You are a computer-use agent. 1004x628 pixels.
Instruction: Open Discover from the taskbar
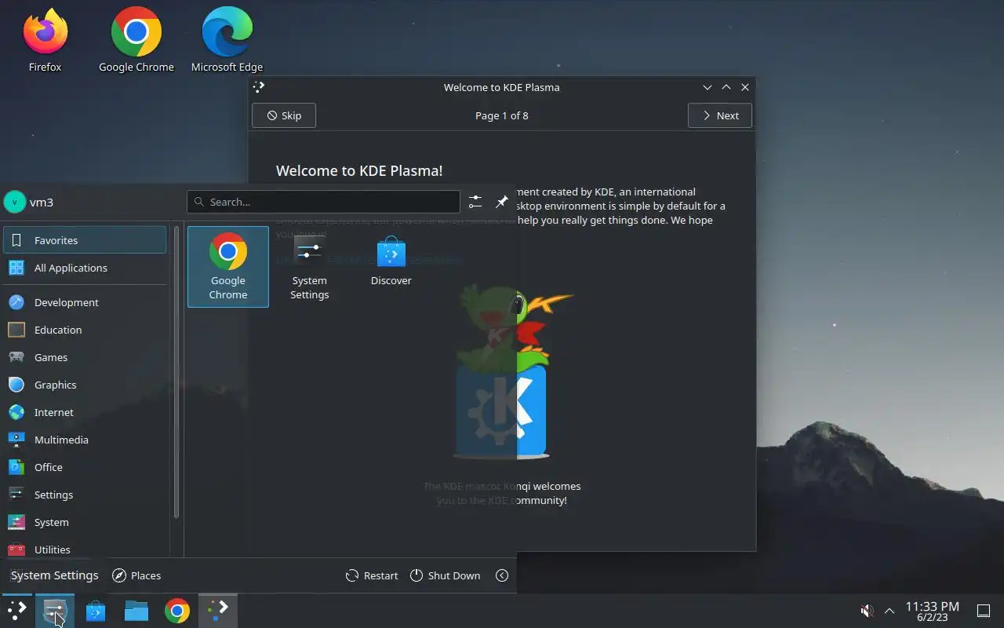pyautogui.click(x=96, y=610)
